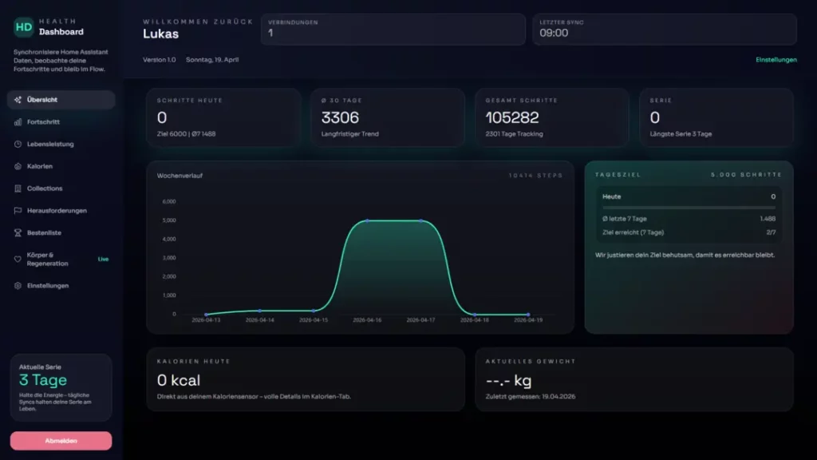Open Lebensleistung via its clock icon
The image size is (817, 460).
16,145
